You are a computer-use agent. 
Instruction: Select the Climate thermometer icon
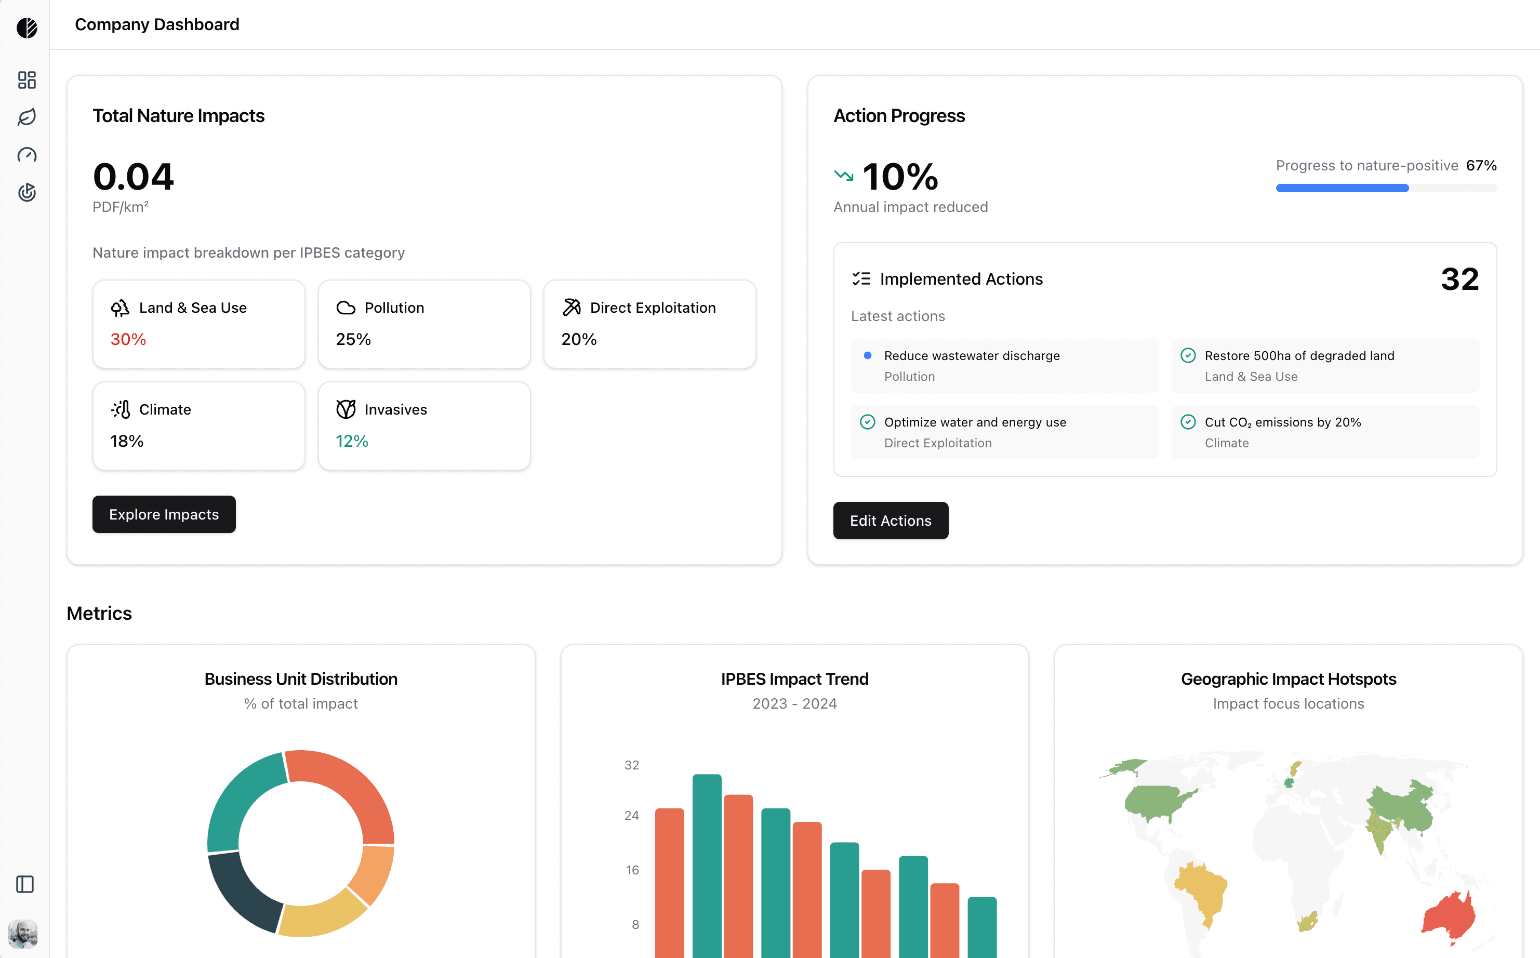pos(121,409)
